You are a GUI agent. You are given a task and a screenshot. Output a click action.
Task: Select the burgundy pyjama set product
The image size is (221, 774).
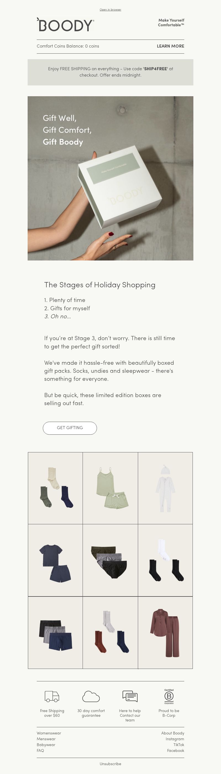(165, 632)
